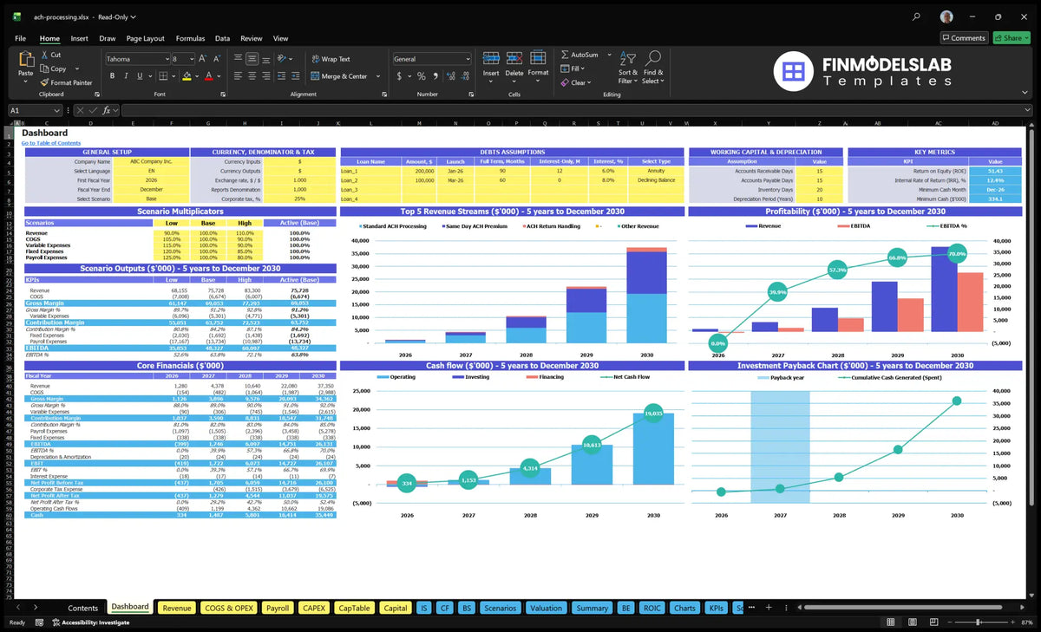This screenshot has height=632, width=1041.
Task: Click the Go to Table of Contents link
Action: click(51, 143)
